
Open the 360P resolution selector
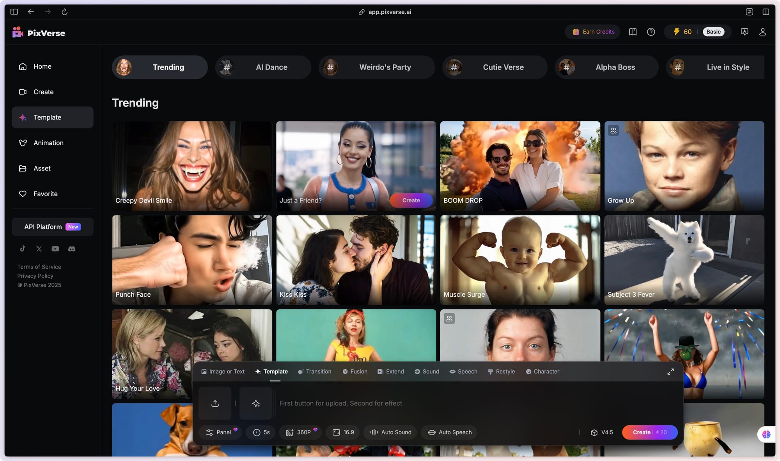click(300, 432)
